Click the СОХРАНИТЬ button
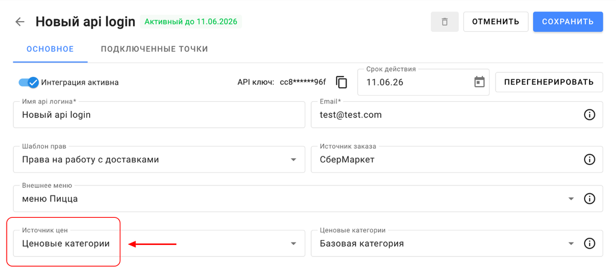The image size is (616, 272). click(568, 22)
